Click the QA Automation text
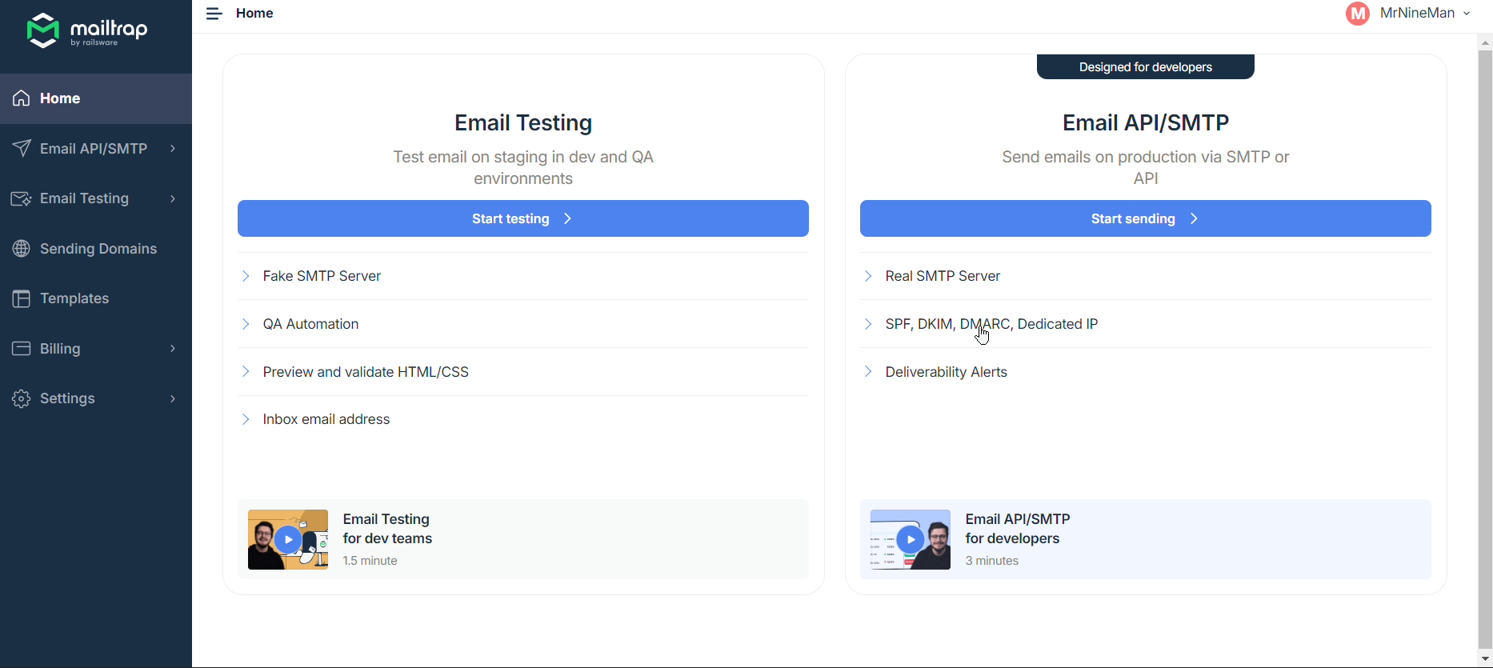 tap(310, 324)
